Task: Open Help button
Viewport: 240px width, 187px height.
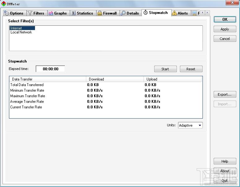Action: point(225,161)
